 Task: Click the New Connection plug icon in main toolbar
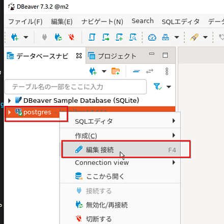(x=15, y=37)
